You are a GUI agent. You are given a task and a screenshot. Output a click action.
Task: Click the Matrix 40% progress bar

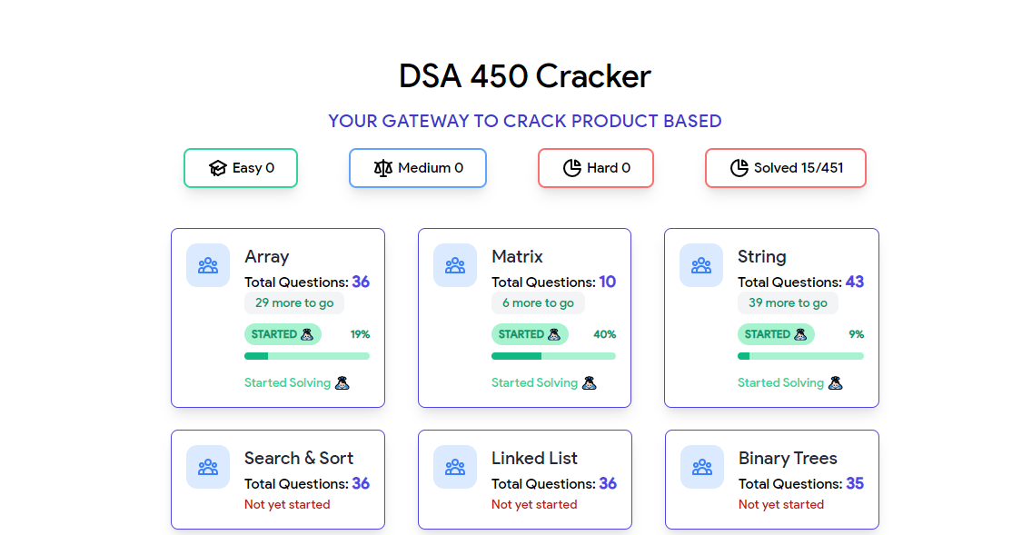[x=553, y=356]
